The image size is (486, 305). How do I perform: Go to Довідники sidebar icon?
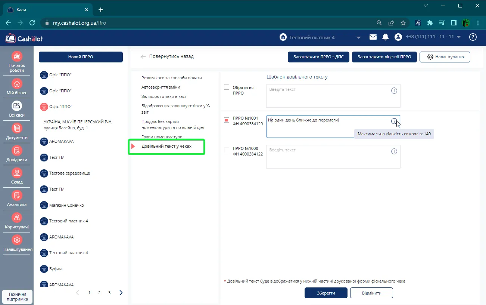pos(17,151)
